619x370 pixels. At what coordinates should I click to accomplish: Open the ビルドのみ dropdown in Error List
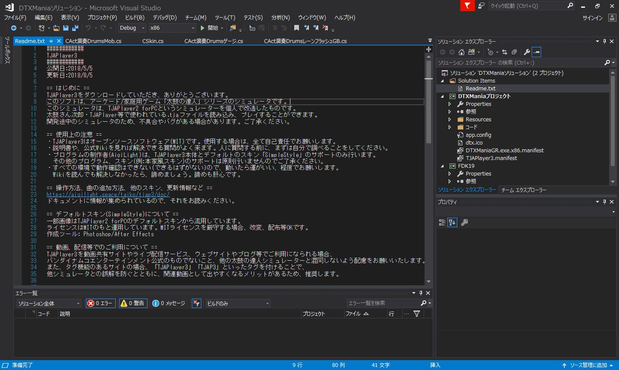238,303
